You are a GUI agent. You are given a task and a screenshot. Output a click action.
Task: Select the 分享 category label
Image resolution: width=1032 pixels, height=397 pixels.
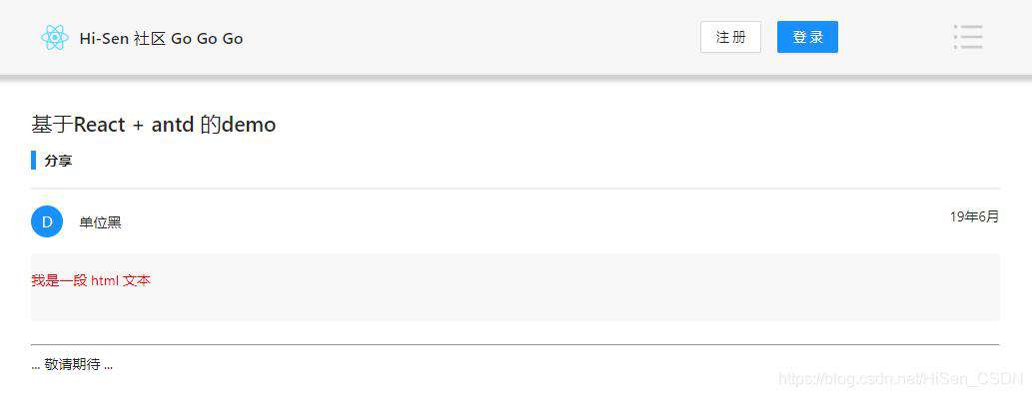point(58,161)
